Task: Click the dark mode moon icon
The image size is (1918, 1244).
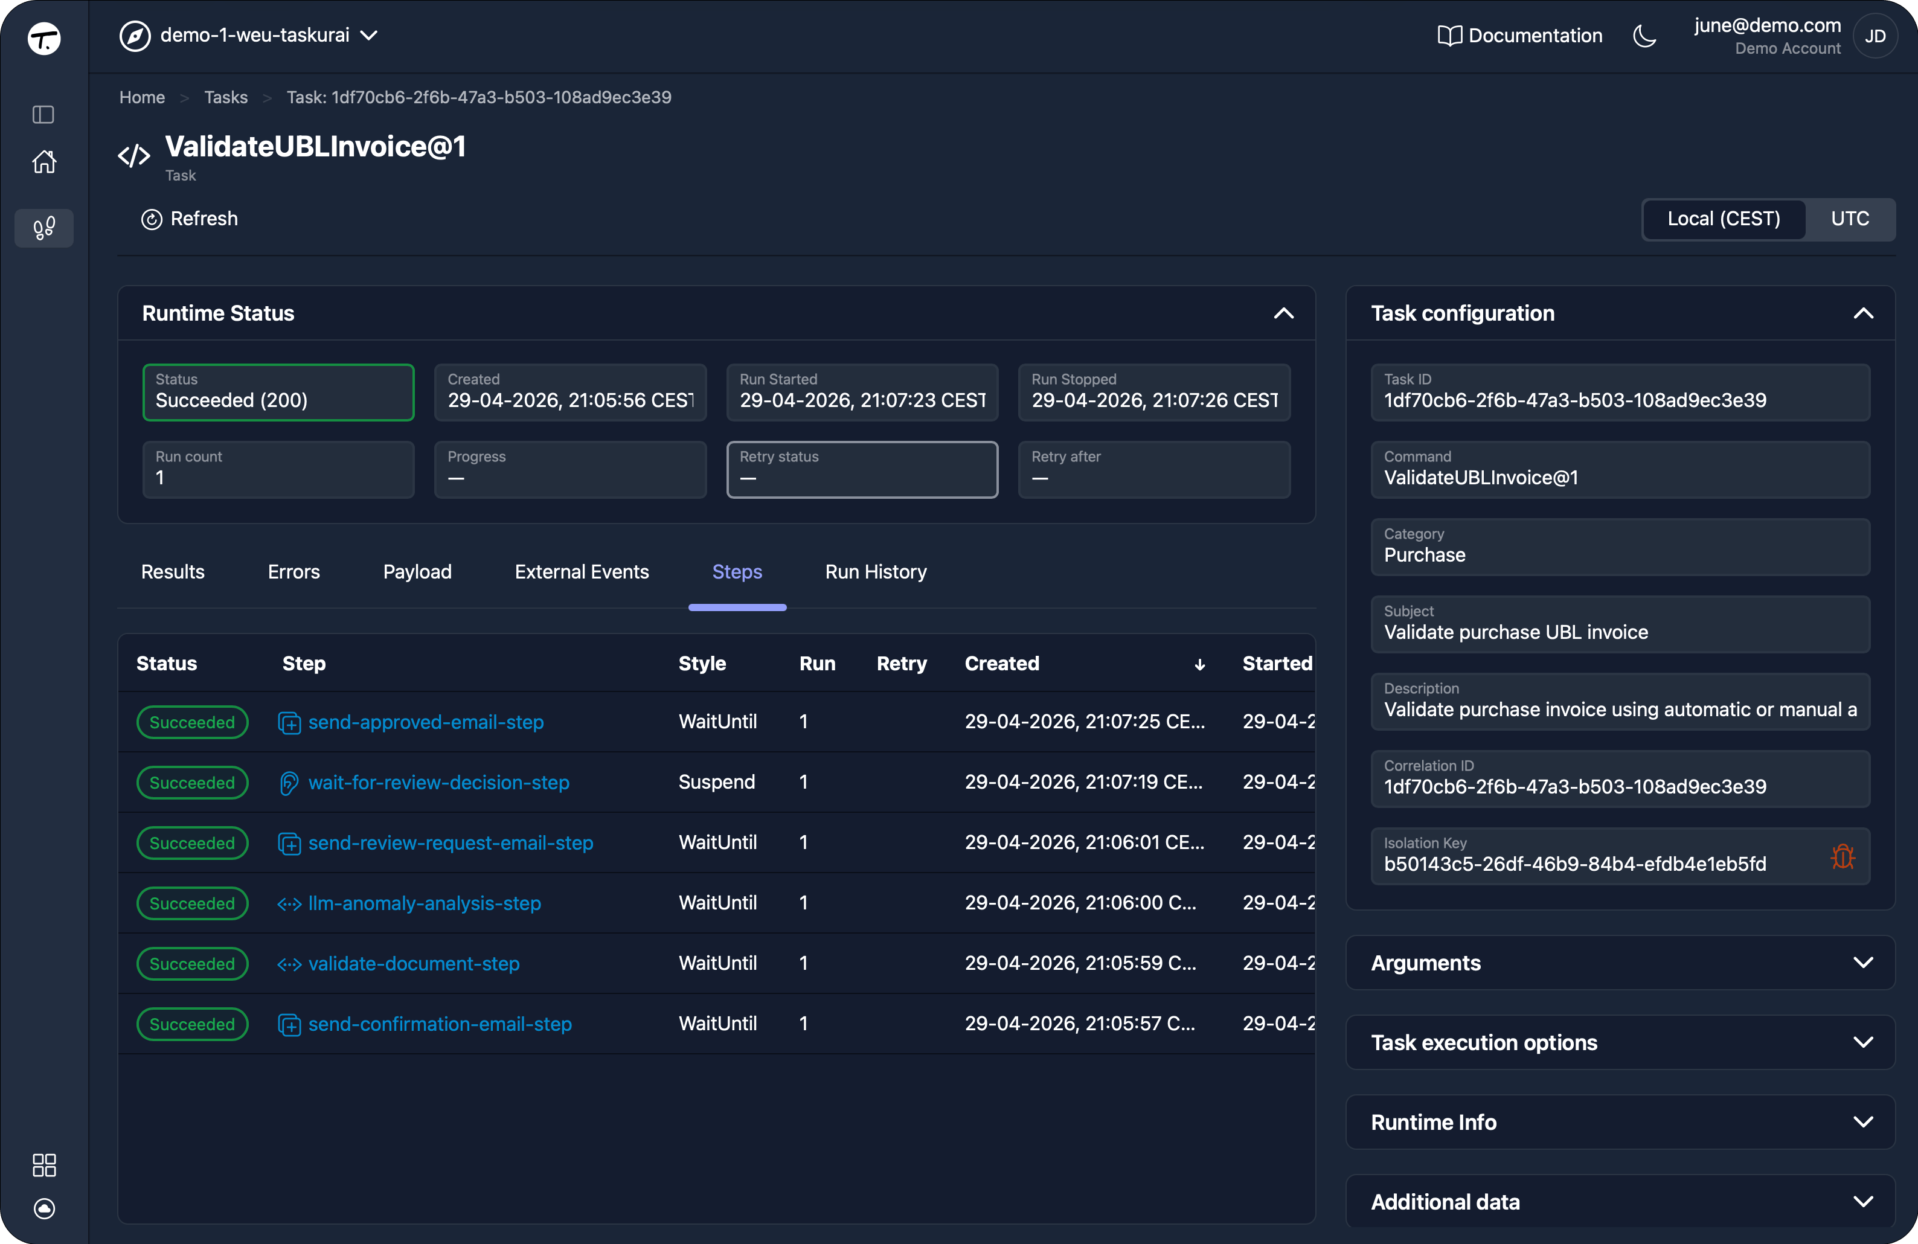Action: [x=1644, y=36]
